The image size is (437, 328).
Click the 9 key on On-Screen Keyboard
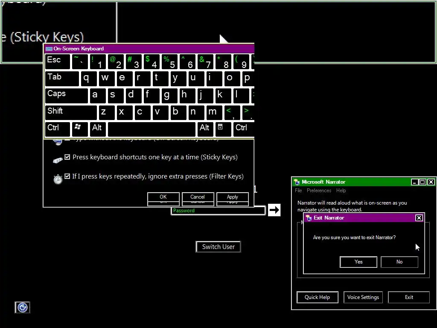(241, 61)
